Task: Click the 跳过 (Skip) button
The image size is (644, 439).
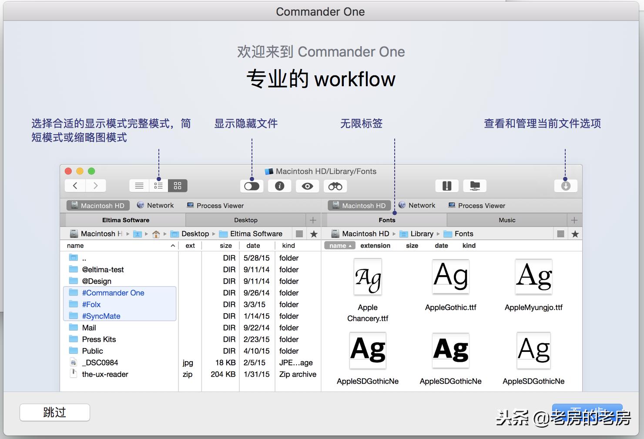Action: click(x=54, y=412)
